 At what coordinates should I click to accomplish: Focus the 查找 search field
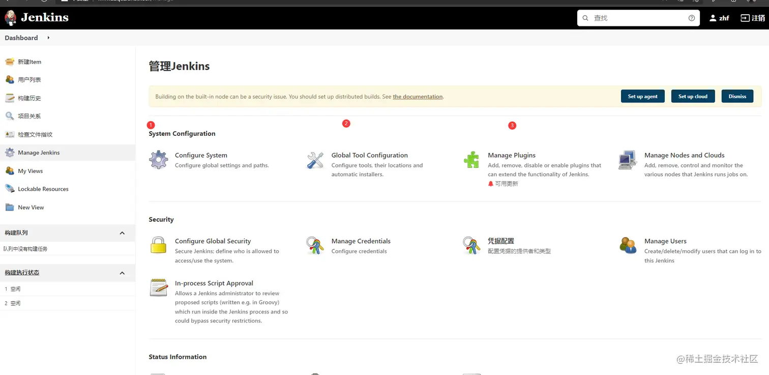pyautogui.click(x=638, y=18)
